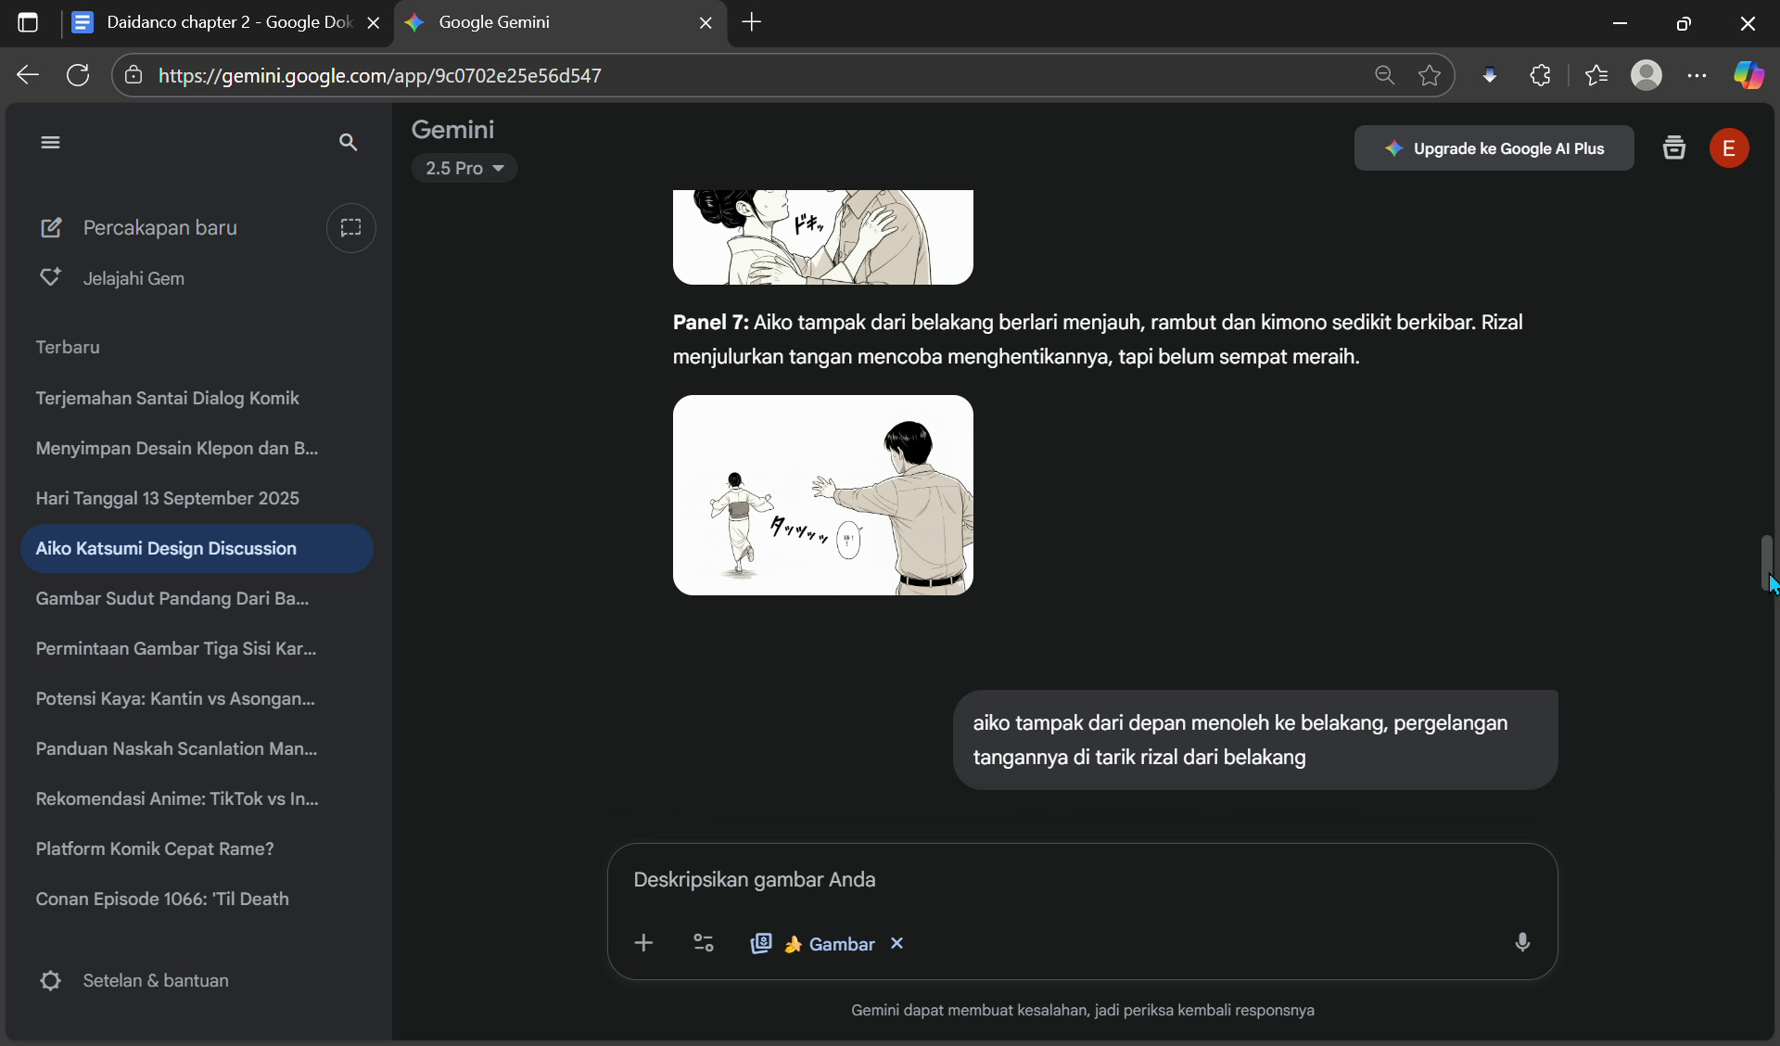Click the microphone voice input icon
The height and width of the screenshot is (1046, 1780).
point(1522,943)
